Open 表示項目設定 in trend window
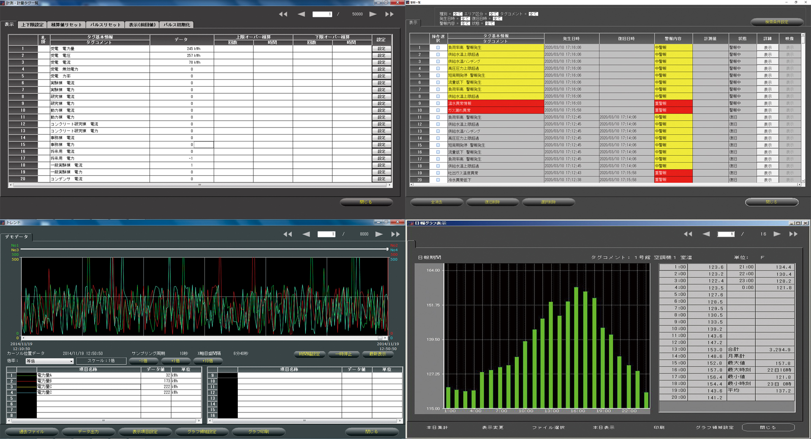Viewport: 811px width, 439px height. point(145,431)
